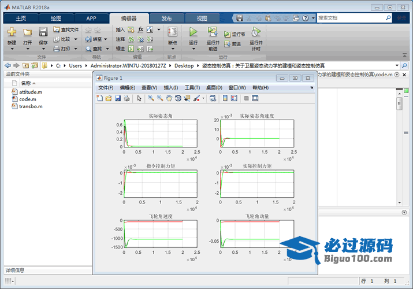This screenshot has height=289, width=413.
Task: Click the up one folder icon
Action: coord(25,65)
